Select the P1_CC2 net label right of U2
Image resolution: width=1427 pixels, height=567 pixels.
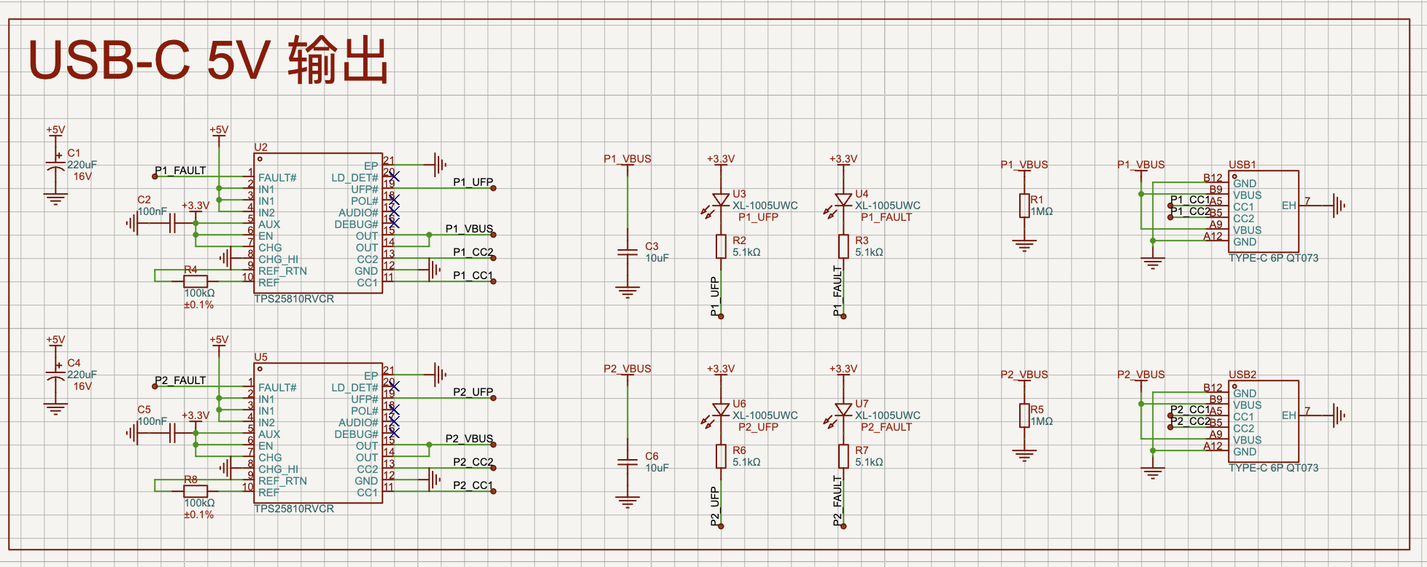(x=473, y=252)
